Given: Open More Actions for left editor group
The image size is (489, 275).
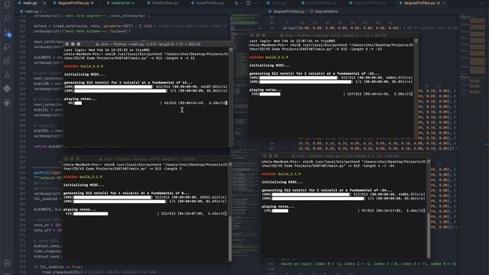Looking at the screenshot, I should pyautogui.click(x=256, y=3).
